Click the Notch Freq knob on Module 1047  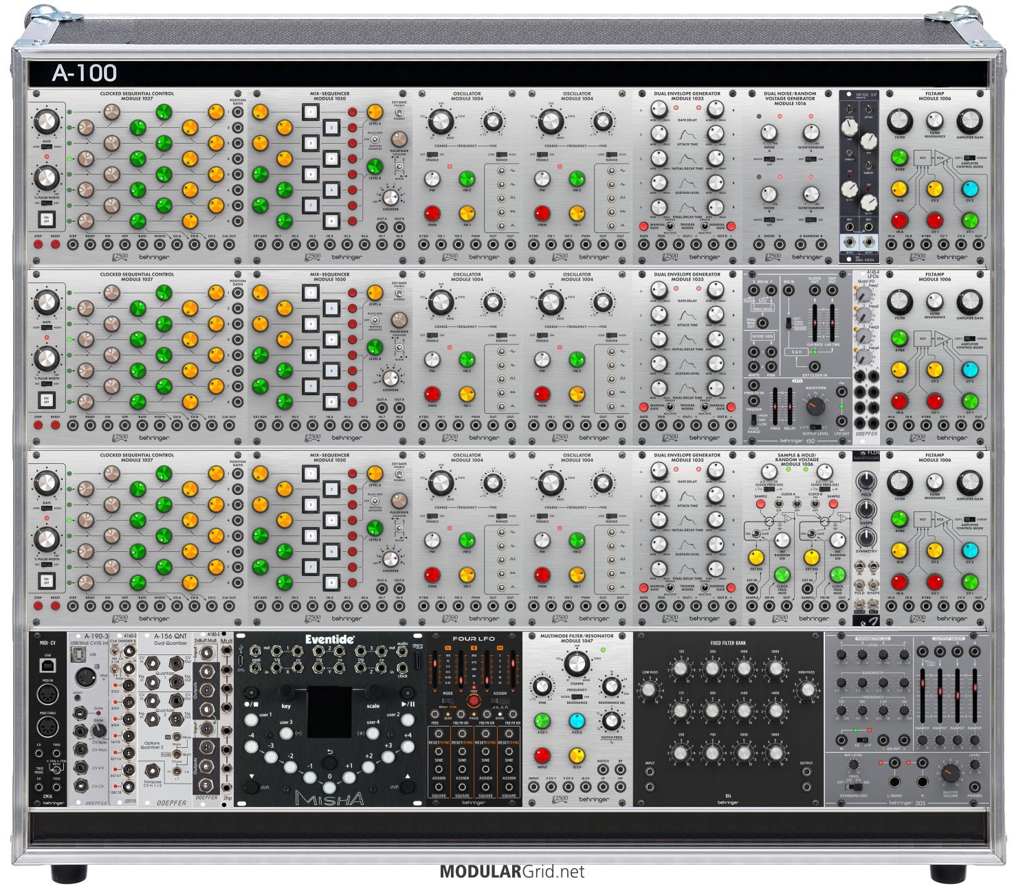tap(611, 720)
